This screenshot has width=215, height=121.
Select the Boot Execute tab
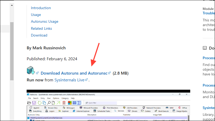(x=162, y=111)
